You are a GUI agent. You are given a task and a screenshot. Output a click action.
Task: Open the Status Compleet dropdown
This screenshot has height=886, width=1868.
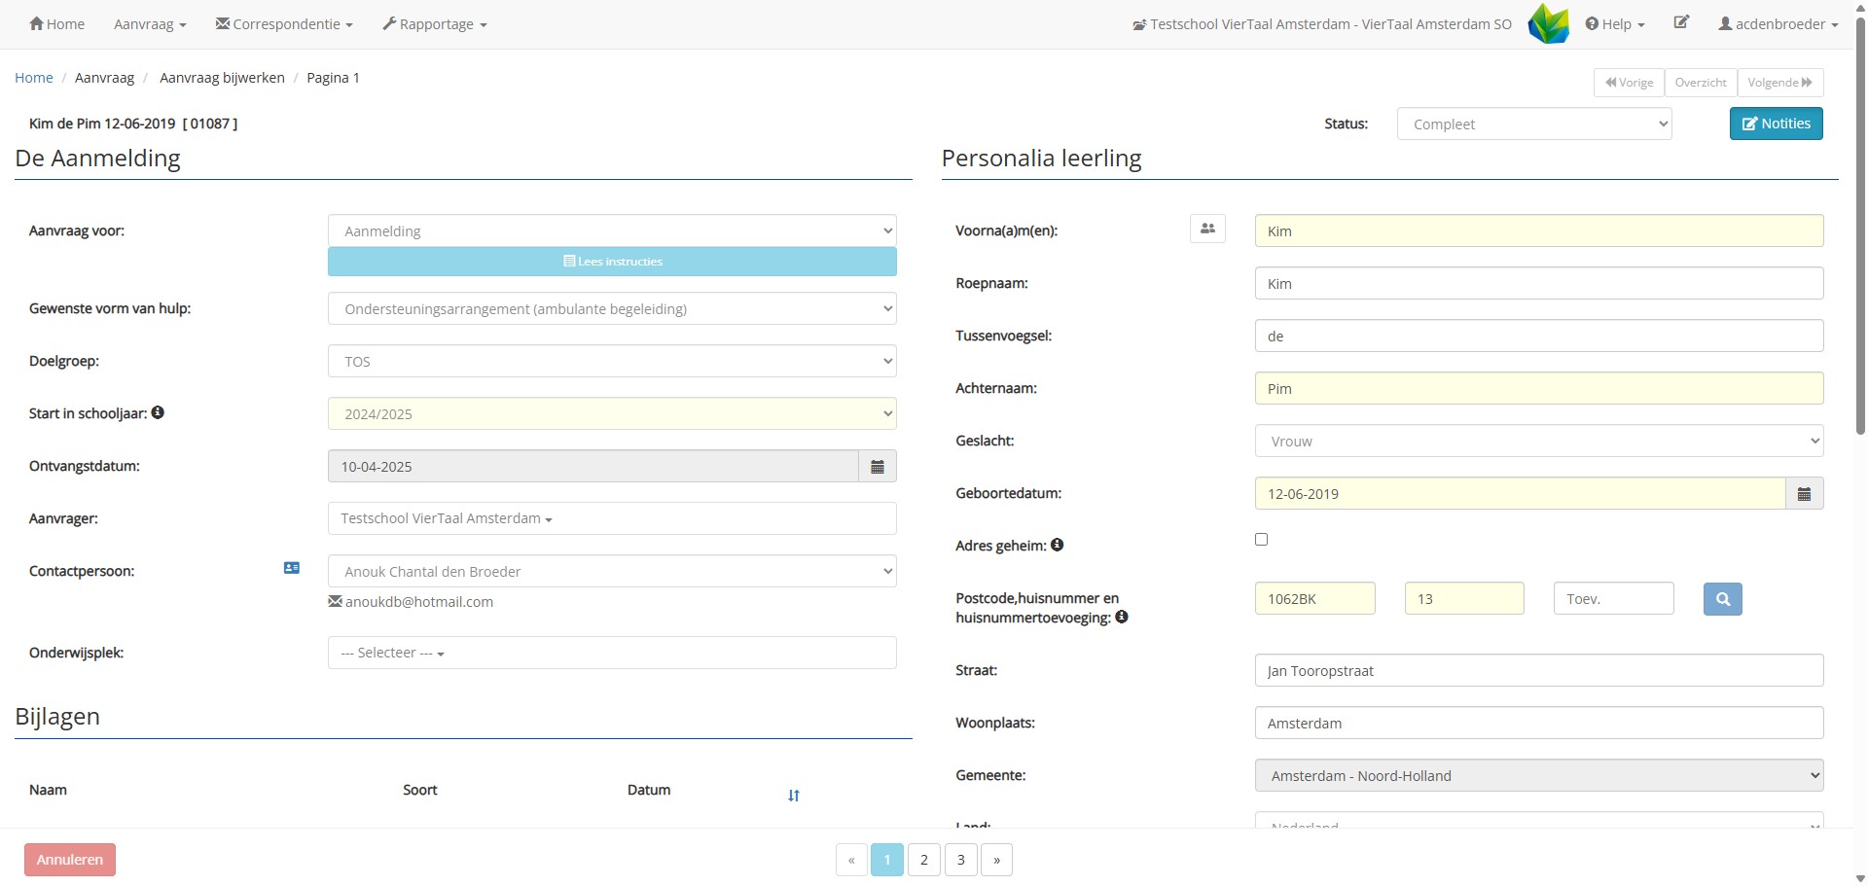(x=1534, y=124)
